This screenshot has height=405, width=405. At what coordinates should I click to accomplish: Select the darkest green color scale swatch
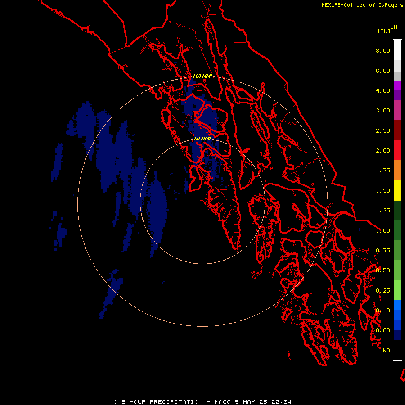(x=397, y=210)
